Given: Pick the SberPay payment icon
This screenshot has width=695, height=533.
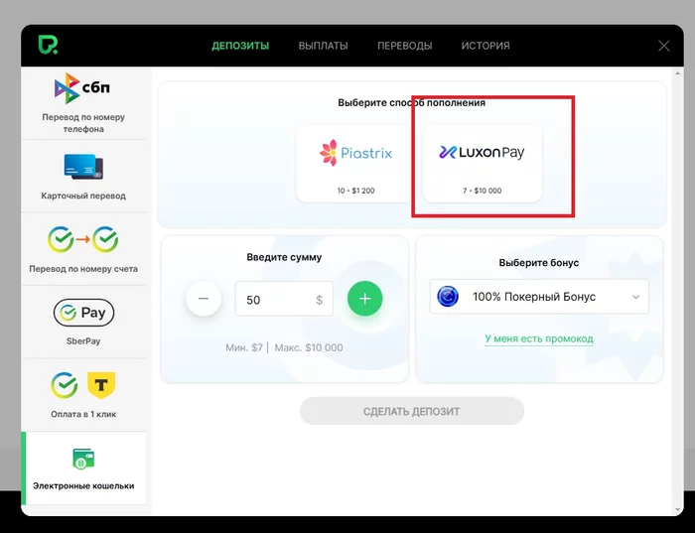Looking at the screenshot, I should [x=83, y=313].
